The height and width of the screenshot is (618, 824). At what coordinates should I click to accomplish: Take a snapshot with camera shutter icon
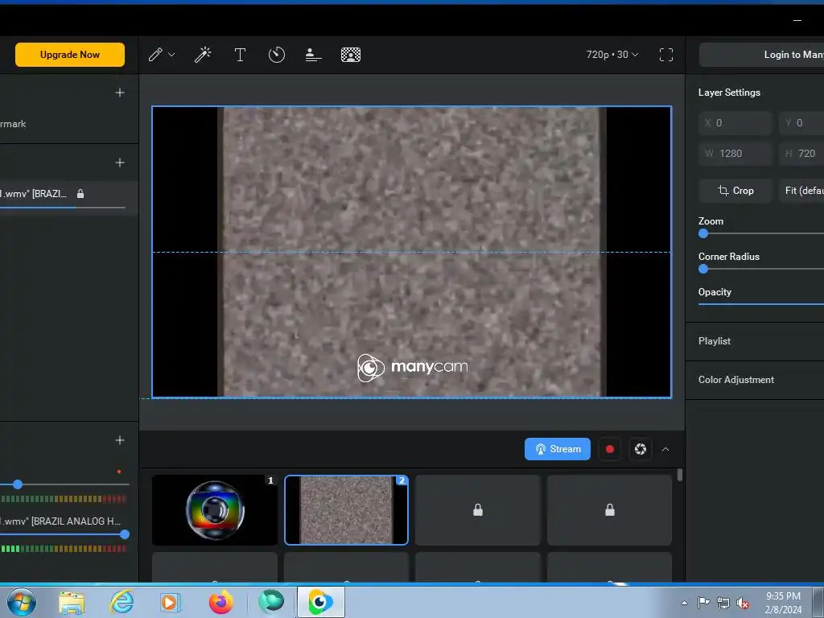(x=641, y=449)
